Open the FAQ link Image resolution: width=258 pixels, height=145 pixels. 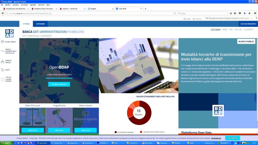pyautogui.click(x=231, y=30)
